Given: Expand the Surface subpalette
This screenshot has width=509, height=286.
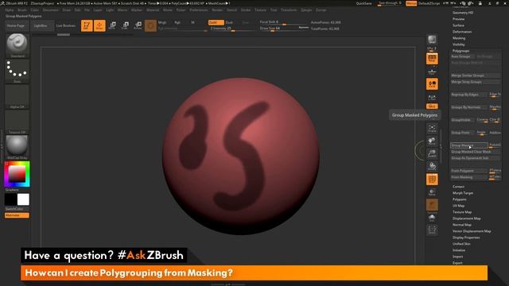Looking at the screenshot, I should tap(458, 25).
